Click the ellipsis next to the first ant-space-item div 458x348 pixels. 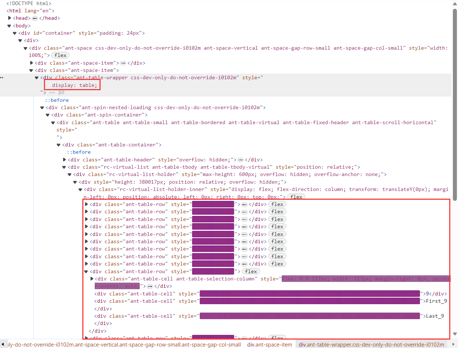(x=123, y=63)
